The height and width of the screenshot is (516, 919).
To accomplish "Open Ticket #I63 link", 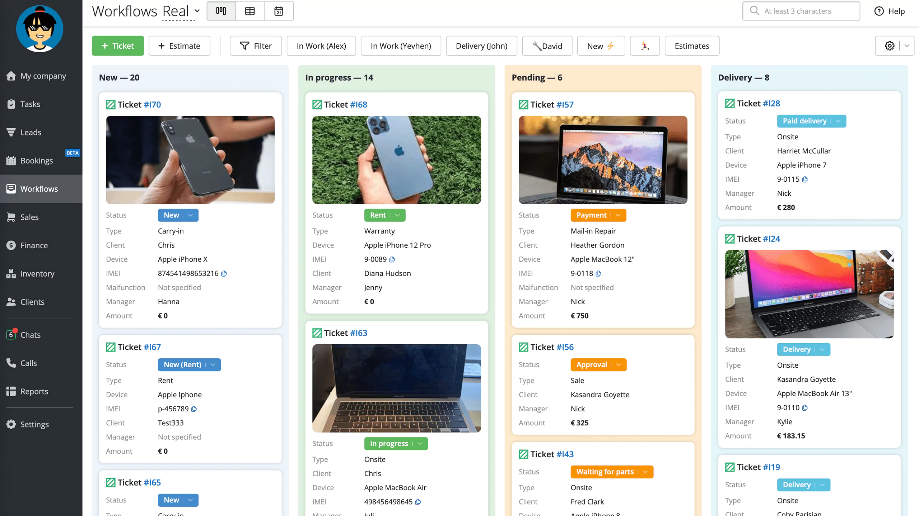I will pos(359,333).
